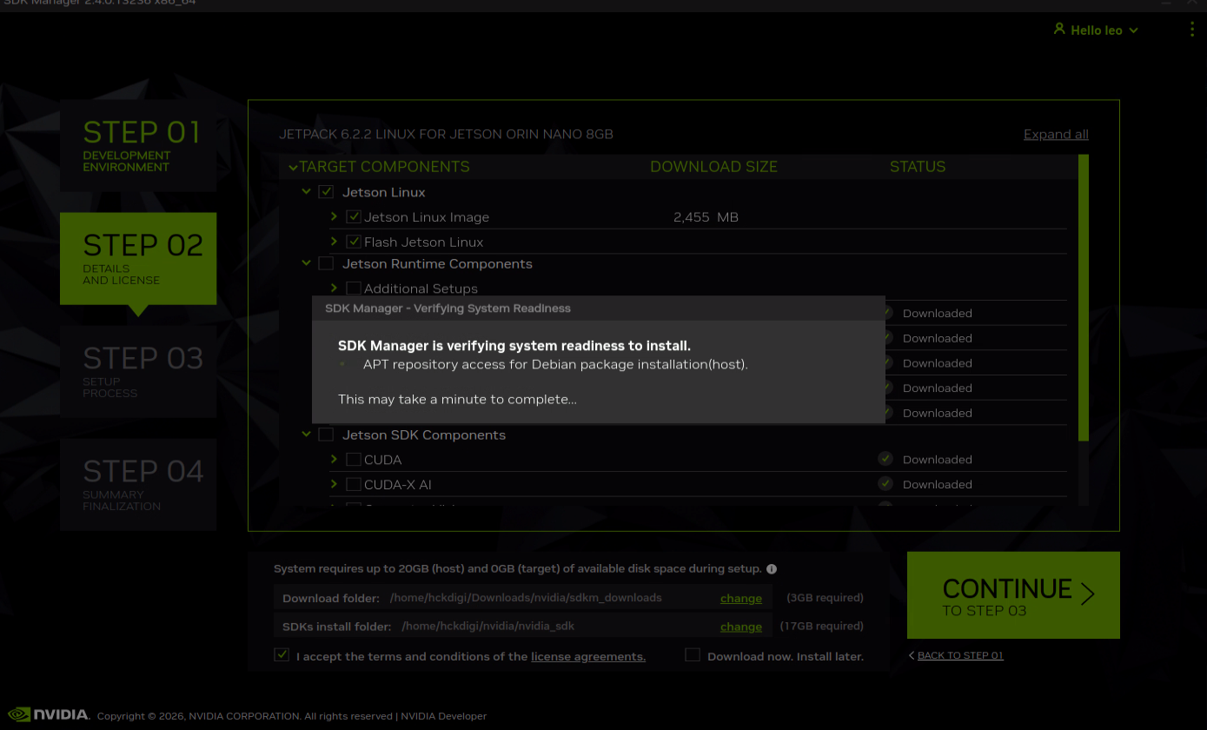Click the CUDA-X AI downloaded status checkmark icon
This screenshot has height=730, width=1207.
[885, 484]
